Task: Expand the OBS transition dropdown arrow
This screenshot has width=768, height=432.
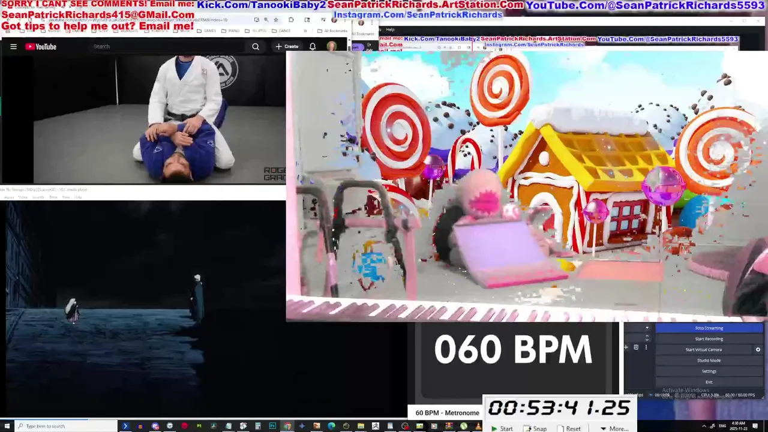Action: [x=647, y=328]
